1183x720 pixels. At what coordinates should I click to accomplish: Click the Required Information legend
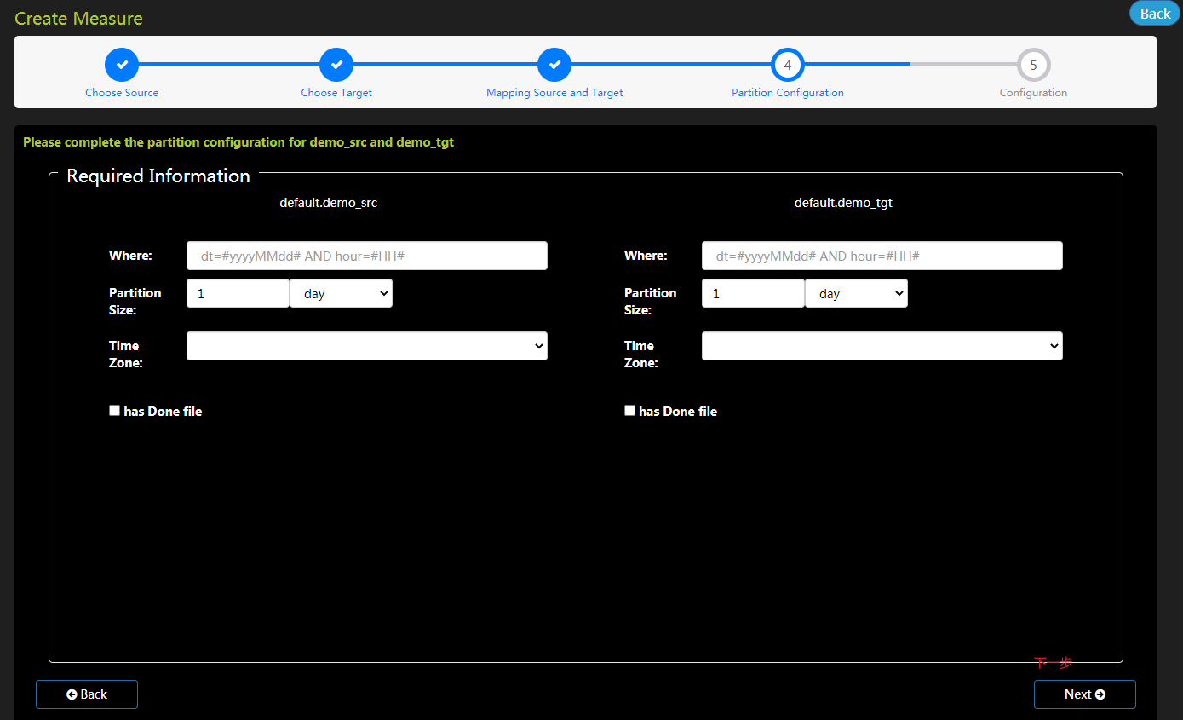click(x=158, y=176)
